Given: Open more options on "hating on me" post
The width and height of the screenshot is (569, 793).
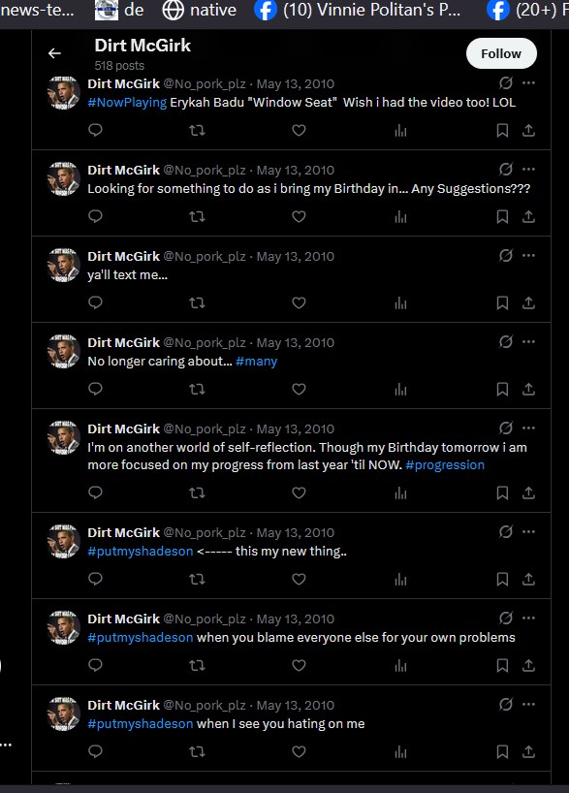Looking at the screenshot, I should [x=528, y=705].
